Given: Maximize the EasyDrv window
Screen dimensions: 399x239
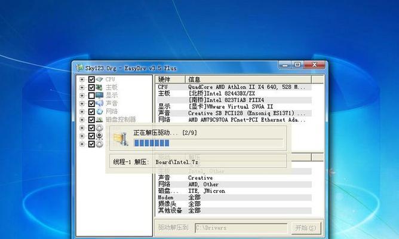Looking at the screenshot, I should [x=297, y=65].
